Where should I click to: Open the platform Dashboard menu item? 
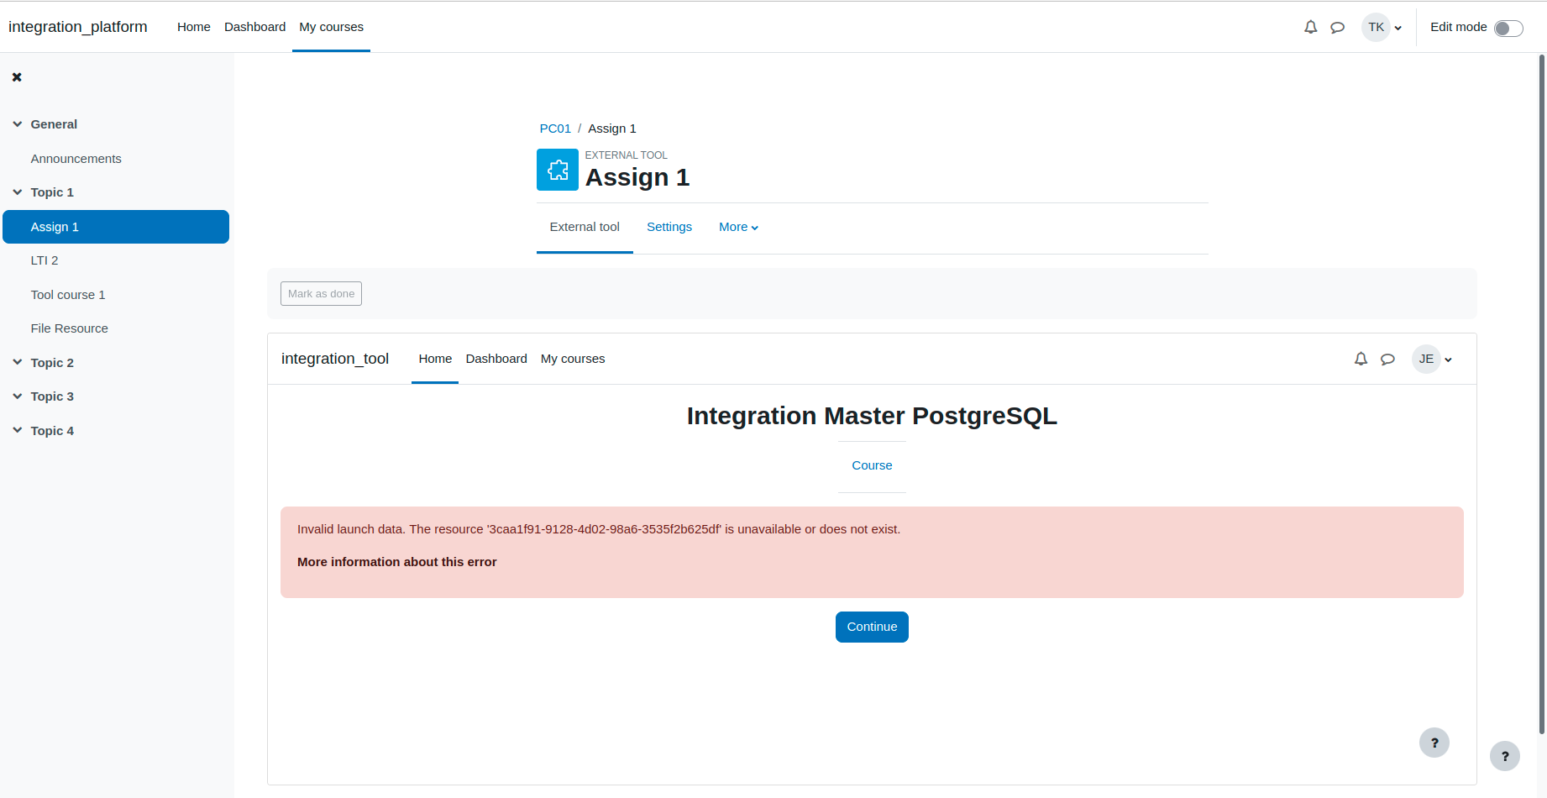pyautogui.click(x=254, y=27)
